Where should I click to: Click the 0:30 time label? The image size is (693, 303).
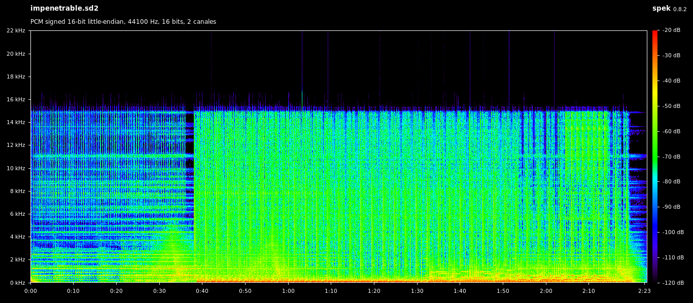click(159, 291)
